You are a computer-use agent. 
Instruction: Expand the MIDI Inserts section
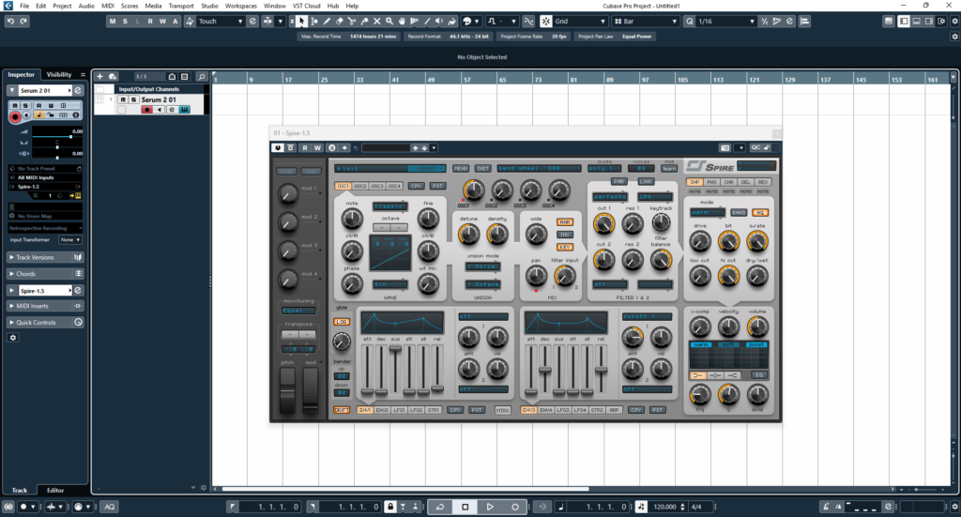[45, 306]
